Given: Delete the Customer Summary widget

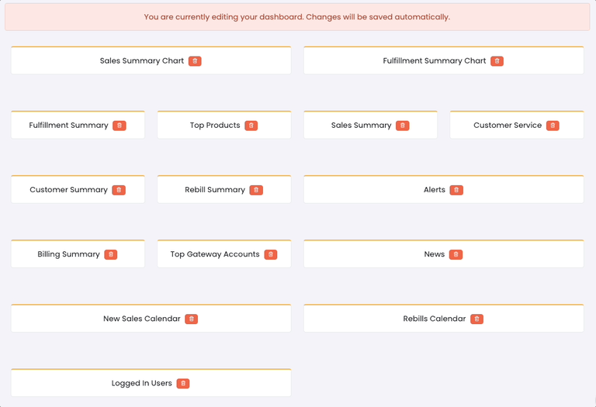Looking at the screenshot, I should pos(118,190).
